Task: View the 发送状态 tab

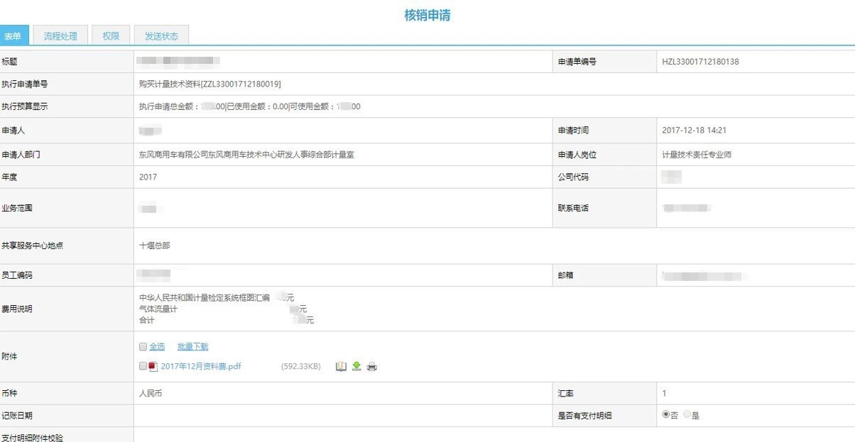Action: pos(161,36)
